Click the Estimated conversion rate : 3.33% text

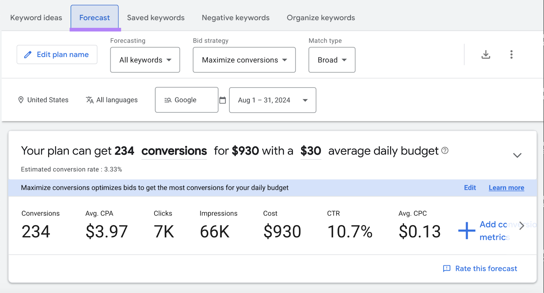[x=71, y=169]
